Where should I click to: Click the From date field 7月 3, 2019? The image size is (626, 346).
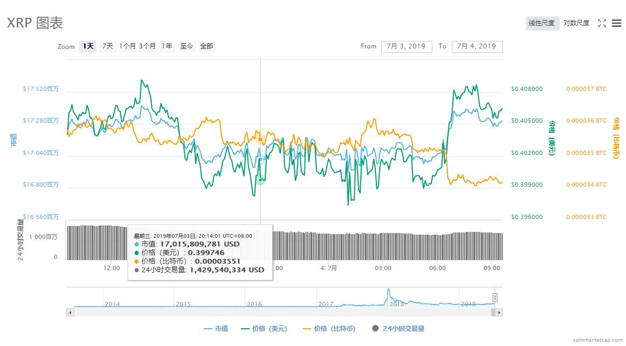pos(407,46)
